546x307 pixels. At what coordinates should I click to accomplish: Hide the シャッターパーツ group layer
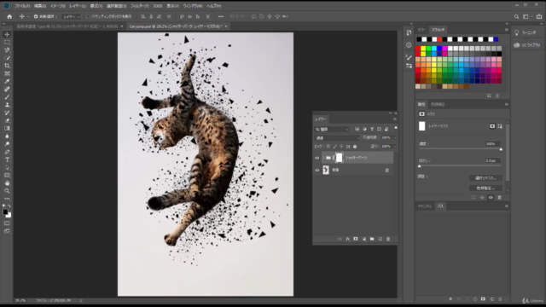[317, 158]
